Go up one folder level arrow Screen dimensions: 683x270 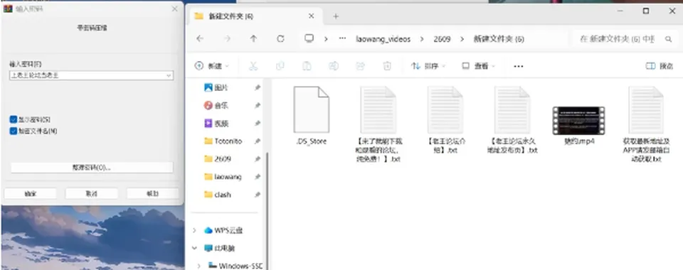(253, 38)
